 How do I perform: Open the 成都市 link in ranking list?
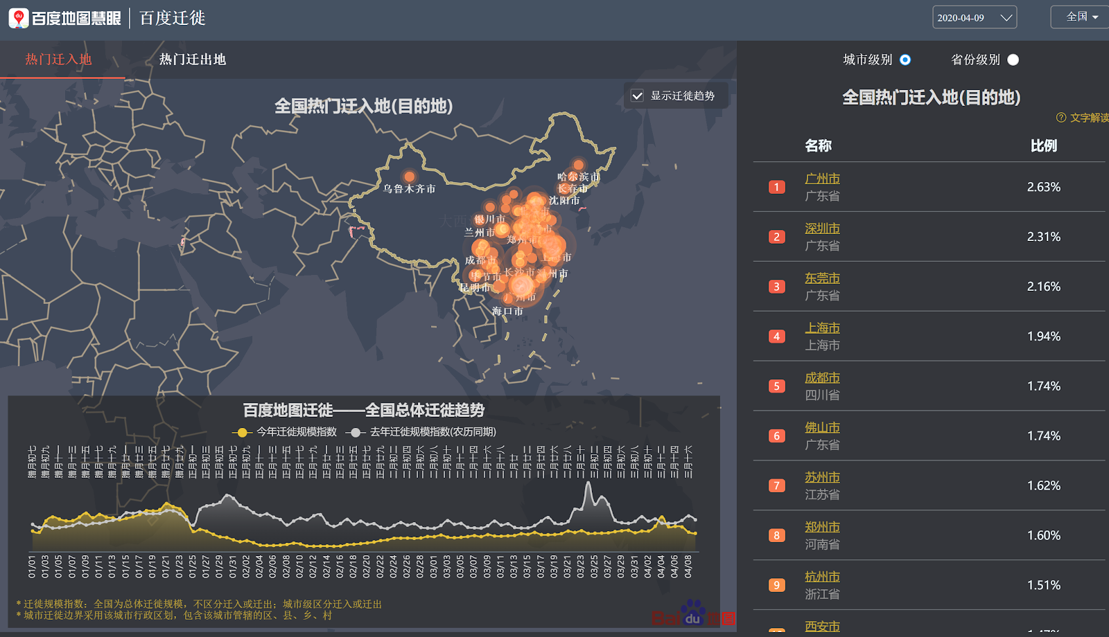point(822,378)
